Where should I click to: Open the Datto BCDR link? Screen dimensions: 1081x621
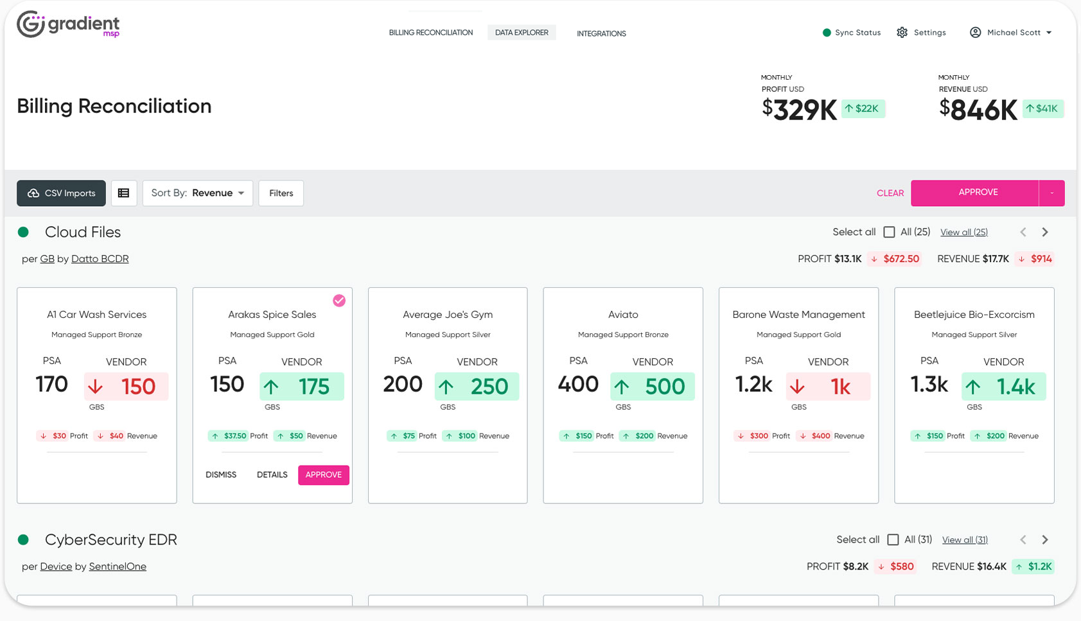[x=100, y=258]
